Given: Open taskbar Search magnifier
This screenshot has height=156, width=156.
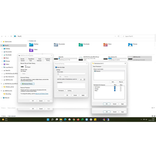Looking at the screenshot, I should coord(52,119).
